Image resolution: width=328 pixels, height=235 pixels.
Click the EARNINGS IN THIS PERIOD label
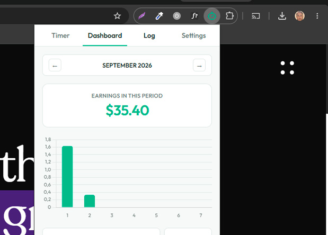(127, 96)
